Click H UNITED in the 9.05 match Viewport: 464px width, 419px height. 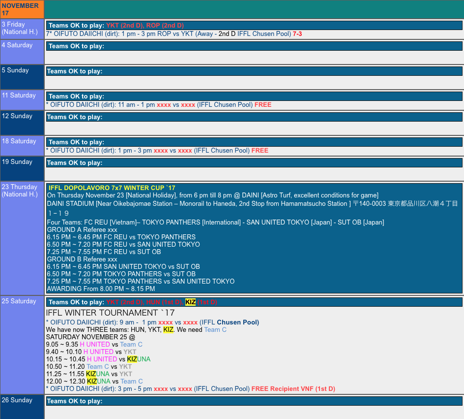click(95, 345)
